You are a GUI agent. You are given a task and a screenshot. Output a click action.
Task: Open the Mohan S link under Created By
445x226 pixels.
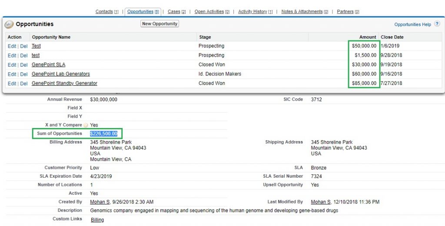[100, 202]
